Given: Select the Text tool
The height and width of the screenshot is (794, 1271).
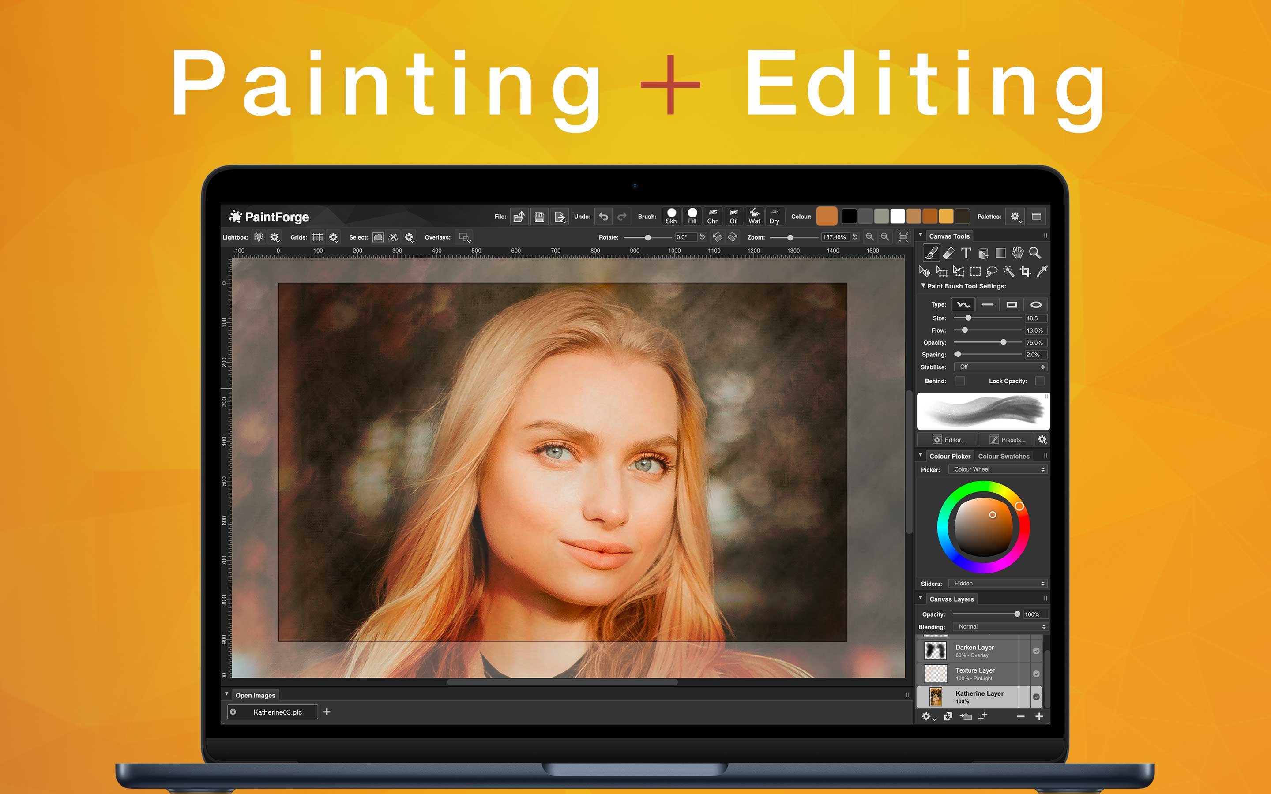Looking at the screenshot, I should (966, 253).
